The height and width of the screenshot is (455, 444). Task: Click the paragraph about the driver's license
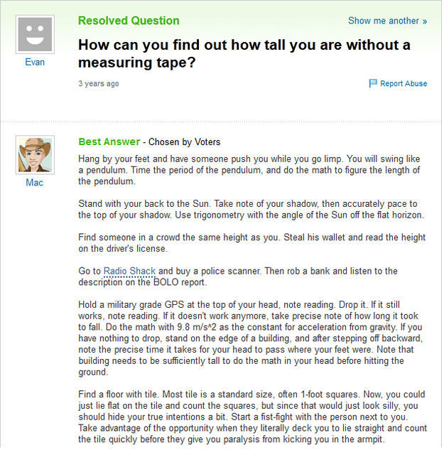[x=249, y=243]
